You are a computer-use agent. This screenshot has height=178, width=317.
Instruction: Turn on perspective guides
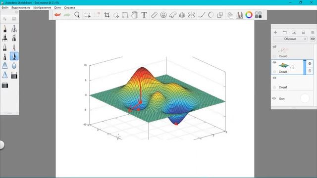[x=182, y=15]
